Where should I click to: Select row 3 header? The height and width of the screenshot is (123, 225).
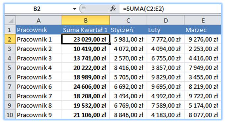tap(10, 49)
